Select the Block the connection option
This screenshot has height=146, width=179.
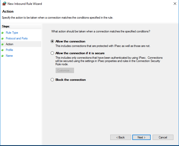tap(52, 80)
